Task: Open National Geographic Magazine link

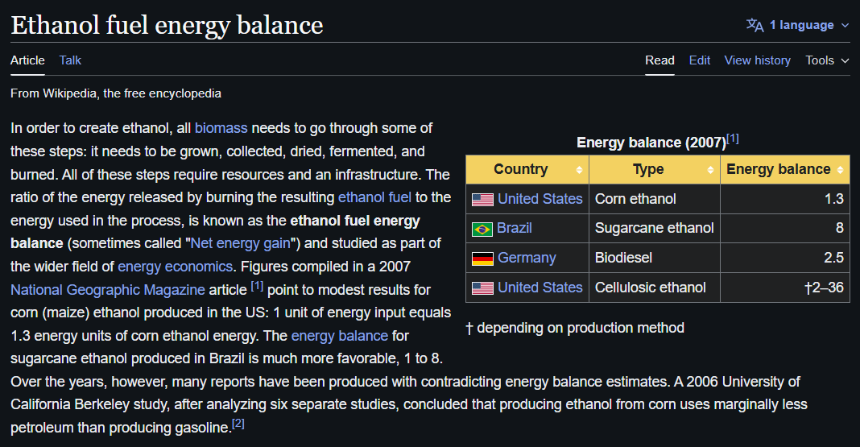Action: pos(108,290)
